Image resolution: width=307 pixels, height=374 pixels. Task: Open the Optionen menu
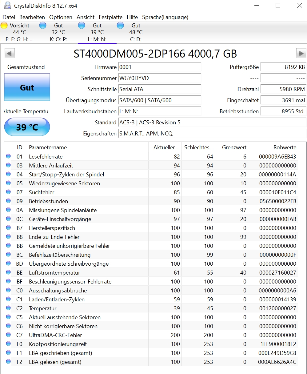(x=61, y=17)
